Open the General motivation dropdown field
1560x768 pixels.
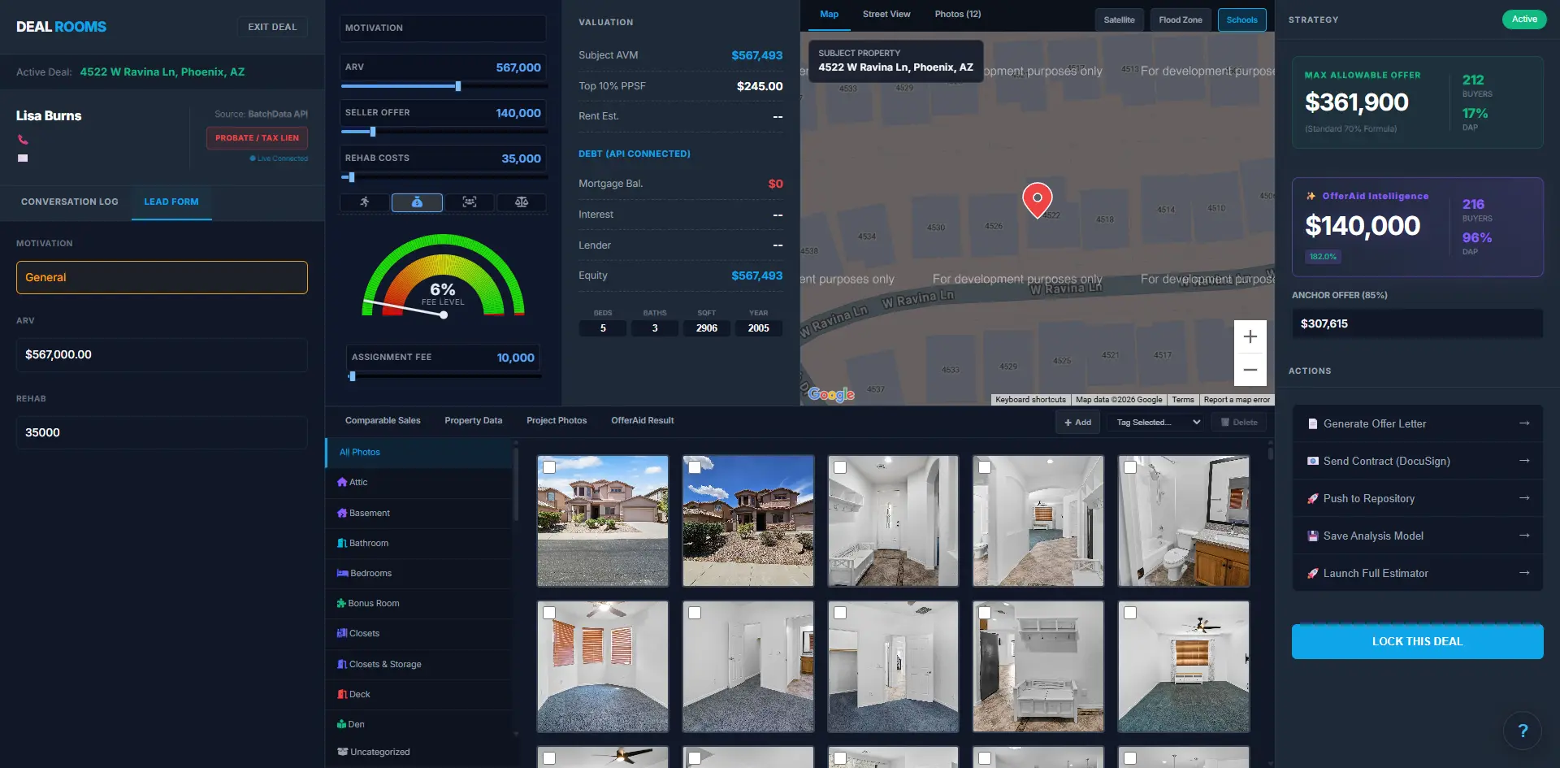(x=162, y=277)
